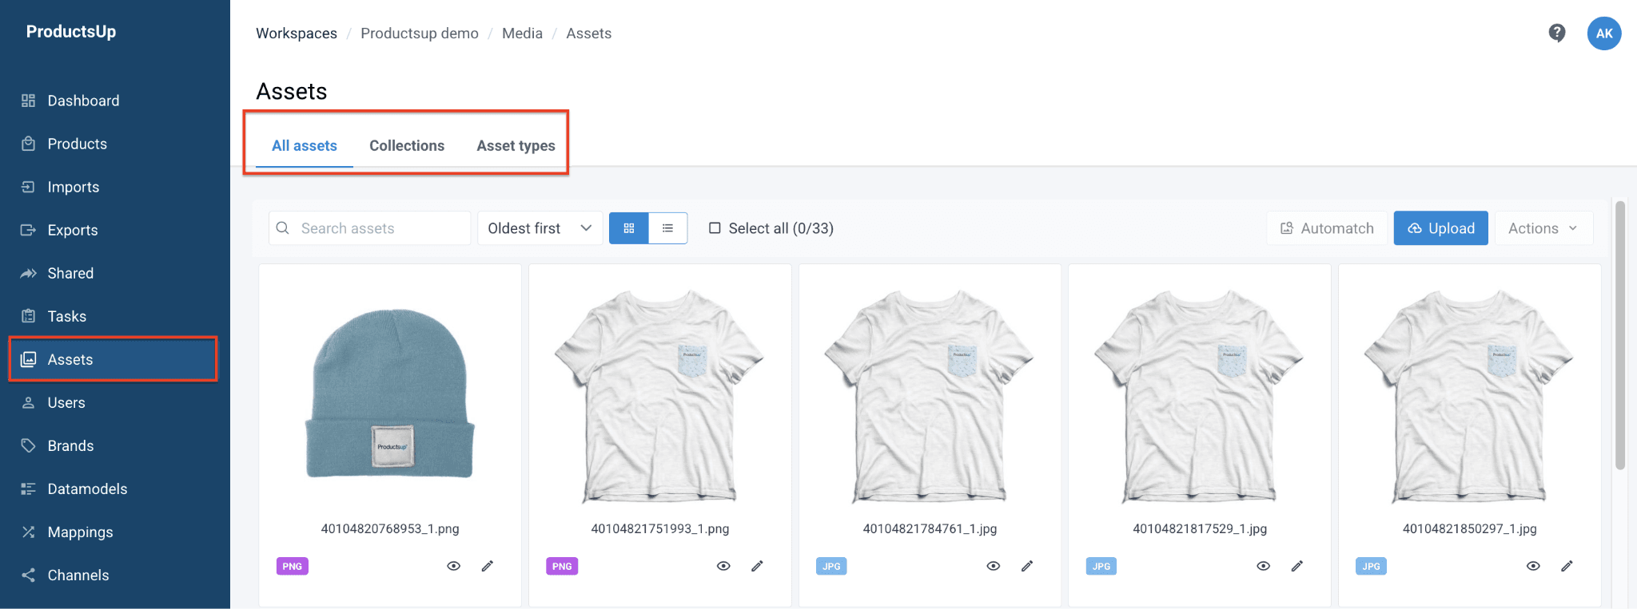1637x609 pixels.
Task: Open the Oldest first sort dropdown
Action: [x=540, y=228]
